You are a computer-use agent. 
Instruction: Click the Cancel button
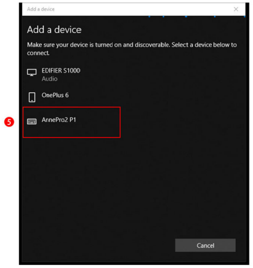click(x=205, y=245)
